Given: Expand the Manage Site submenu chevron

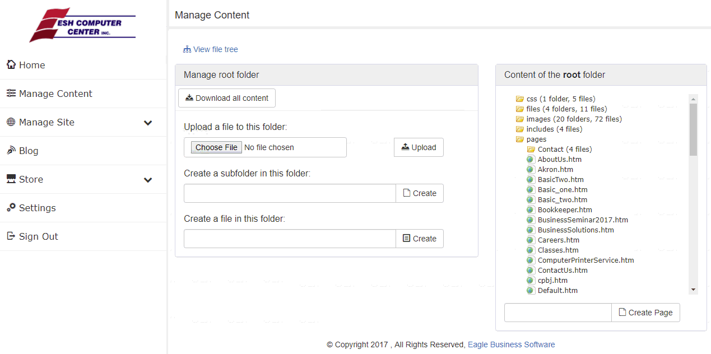Looking at the screenshot, I should 148,123.
